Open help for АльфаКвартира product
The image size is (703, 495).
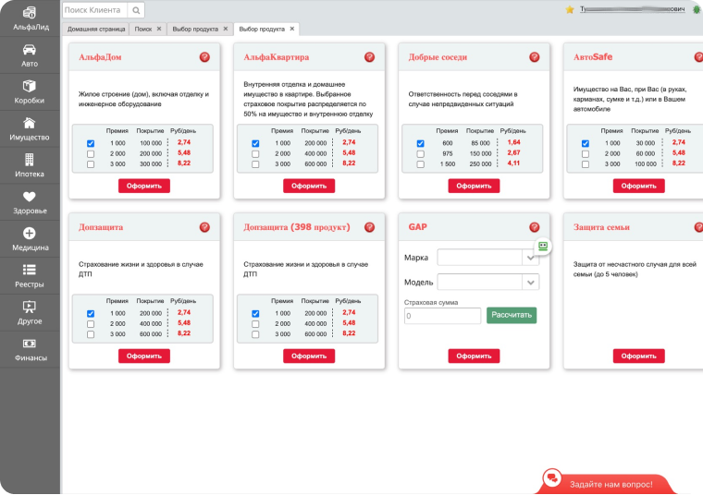369,57
